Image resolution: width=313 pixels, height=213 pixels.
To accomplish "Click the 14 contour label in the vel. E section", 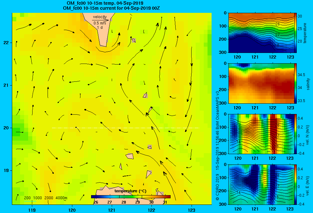I will coord(238,192).
